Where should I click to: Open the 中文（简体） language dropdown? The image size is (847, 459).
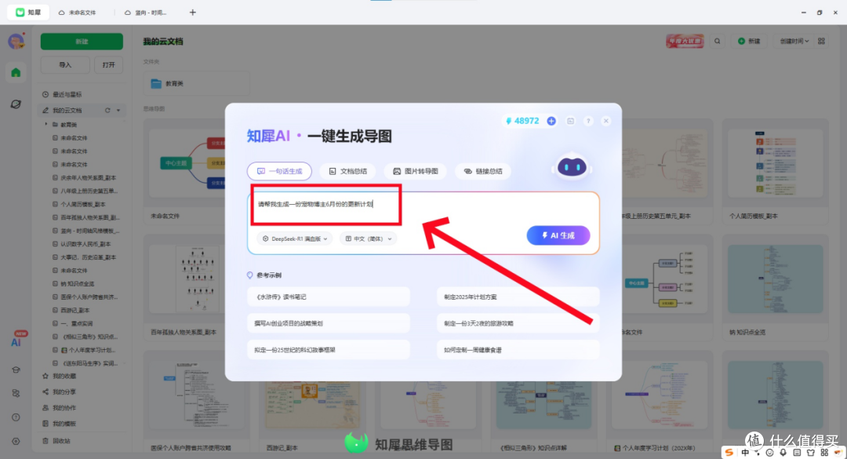click(x=369, y=239)
